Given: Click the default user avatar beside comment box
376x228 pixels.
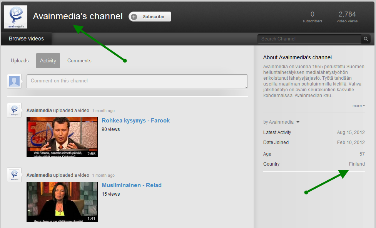Looking at the screenshot, I should [14, 81].
